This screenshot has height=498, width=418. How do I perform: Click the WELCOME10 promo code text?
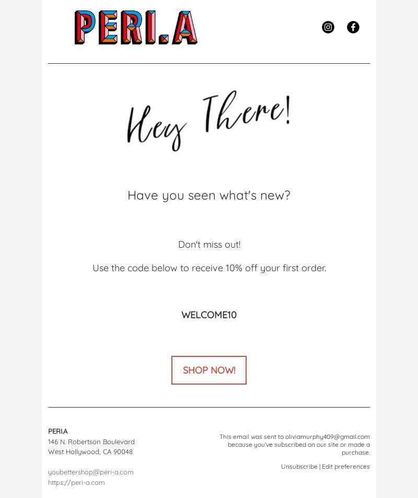pos(209,315)
